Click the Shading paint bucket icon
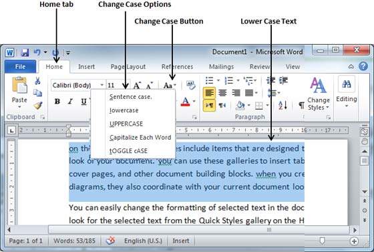This screenshot has width=374, height=252. (240, 105)
